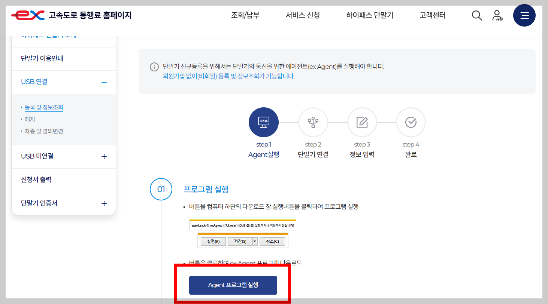Image resolution: width=548 pixels, height=304 pixels.
Task: Expand the 단말기 인증서 section
Action: [x=104, y=203]
